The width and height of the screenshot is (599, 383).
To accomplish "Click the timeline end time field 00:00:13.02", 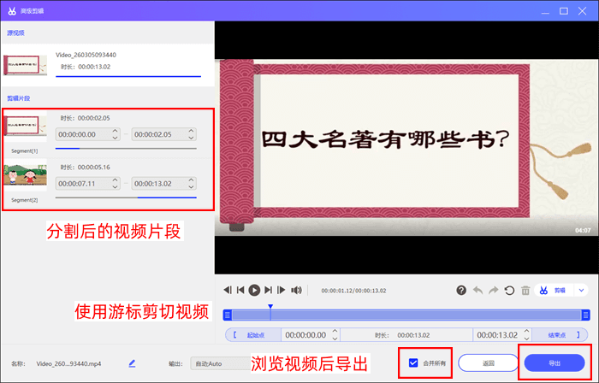I will (497, 335).
